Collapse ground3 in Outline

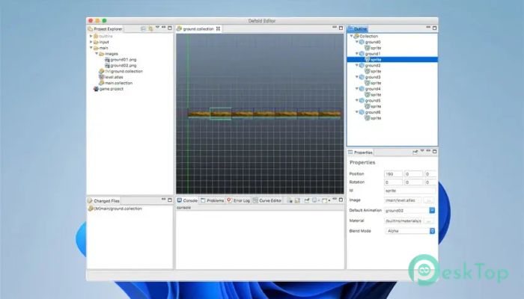point(357,77)
